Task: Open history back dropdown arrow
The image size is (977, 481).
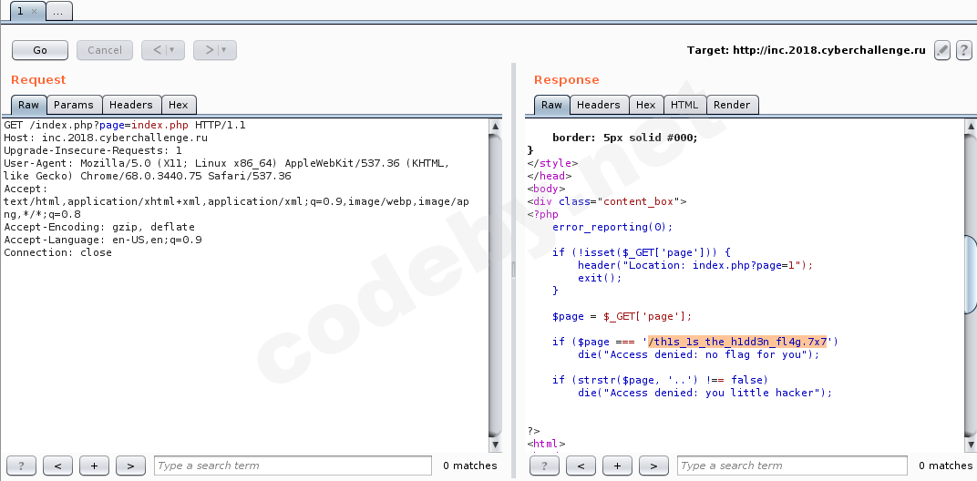Action: pos(172,50)
